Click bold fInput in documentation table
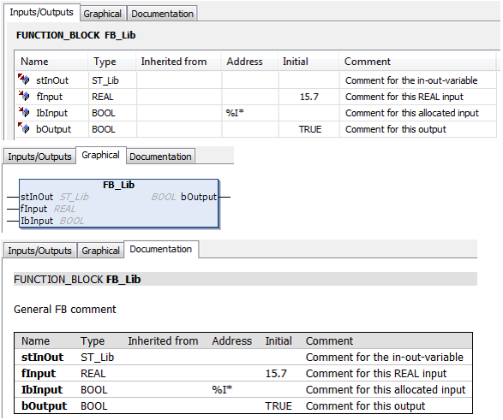The height and width of the screenshot is (420, 503). click(39, 374)
